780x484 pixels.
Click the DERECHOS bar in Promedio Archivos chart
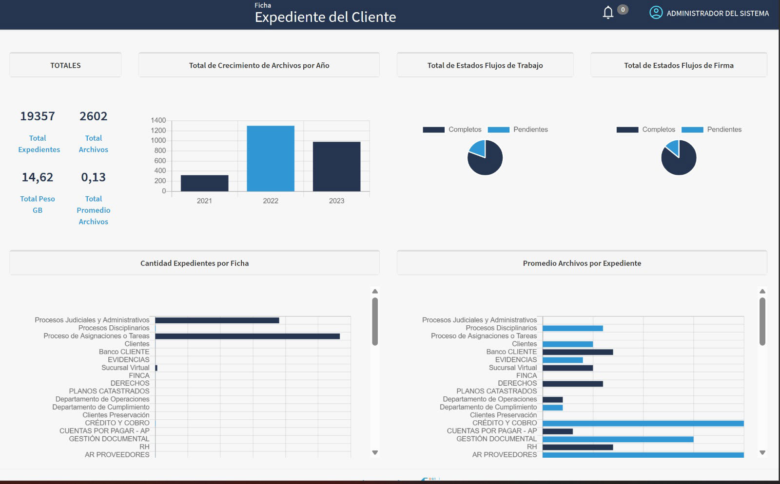click(x=573, y=384)
